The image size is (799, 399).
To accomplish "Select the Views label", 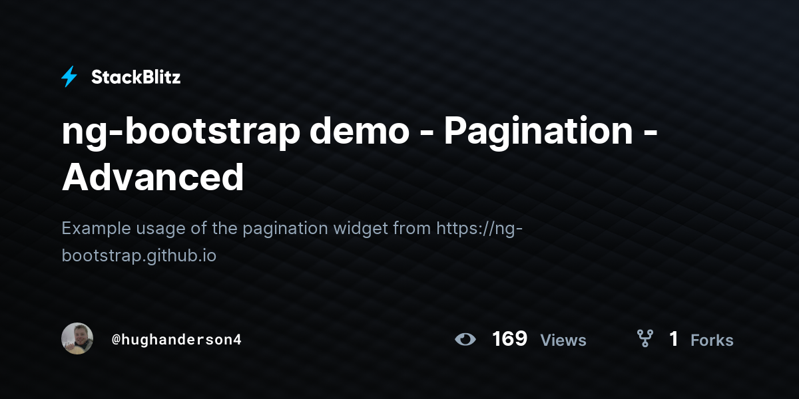I will tap(563, 340).
